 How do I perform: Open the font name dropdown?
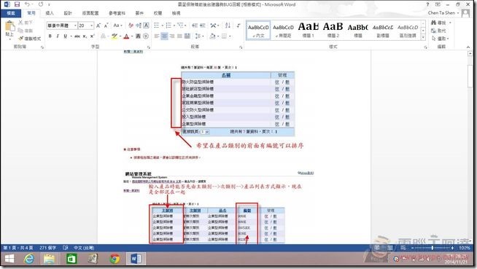pos(75,26)
